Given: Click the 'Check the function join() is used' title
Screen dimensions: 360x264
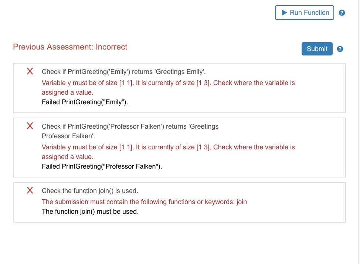Looking at the screenshot, I should [x=90, y=191].
